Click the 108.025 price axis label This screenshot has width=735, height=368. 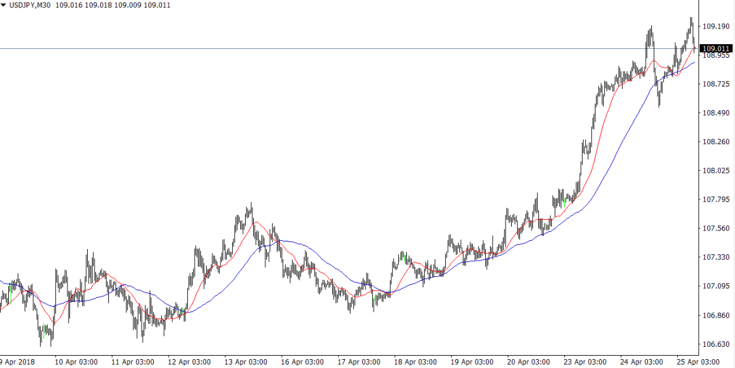coord(715,171)
